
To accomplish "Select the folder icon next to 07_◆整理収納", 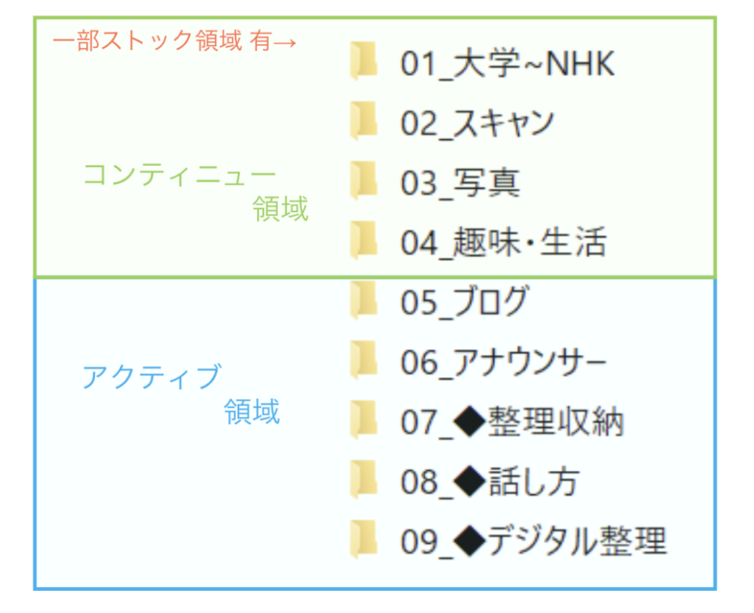I will (364, 419).
